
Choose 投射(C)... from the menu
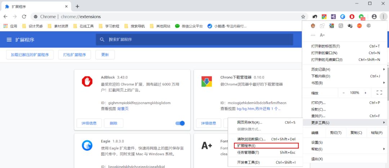pyautogui.click(x=345, y=110)
